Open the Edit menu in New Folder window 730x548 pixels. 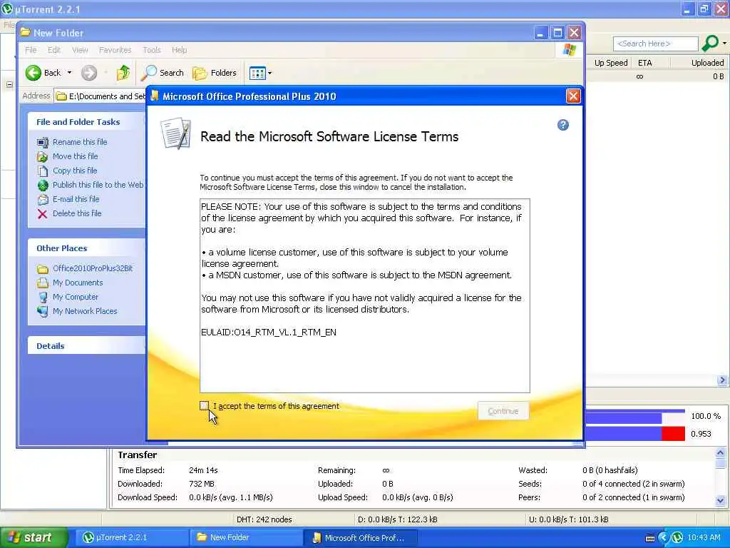point(54,50)
